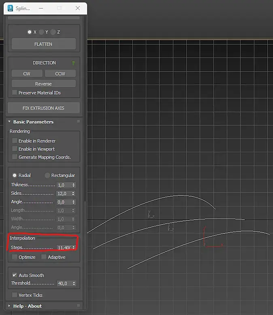
Task: Click the Sides spinner arrows
Action: coord(73,194)
